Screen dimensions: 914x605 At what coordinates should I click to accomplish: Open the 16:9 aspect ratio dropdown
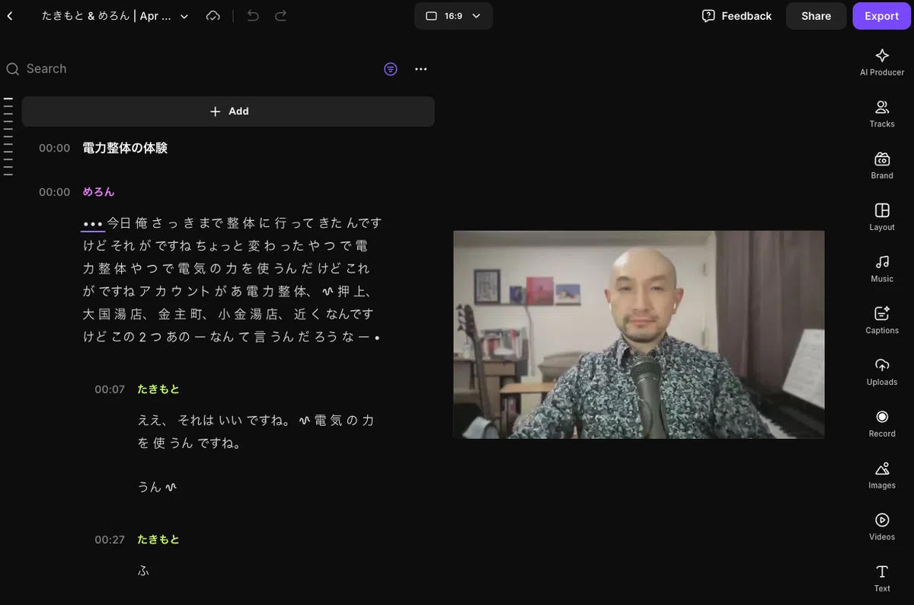[453, 16]
